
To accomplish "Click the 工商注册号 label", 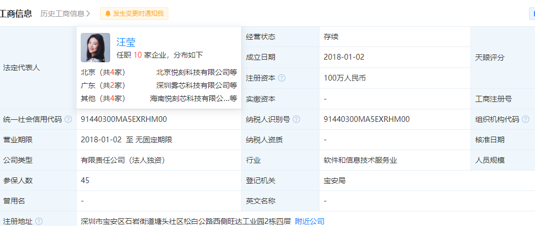I will (494, 99).
